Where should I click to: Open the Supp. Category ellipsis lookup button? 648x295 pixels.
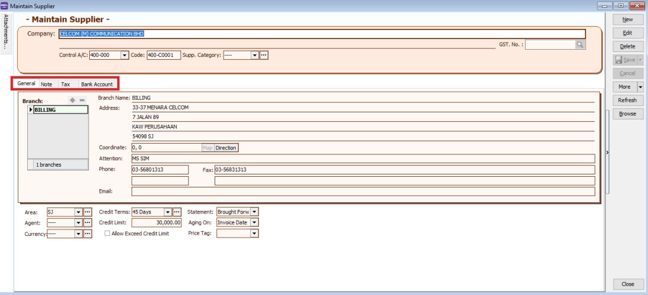[x=264, y=55]
